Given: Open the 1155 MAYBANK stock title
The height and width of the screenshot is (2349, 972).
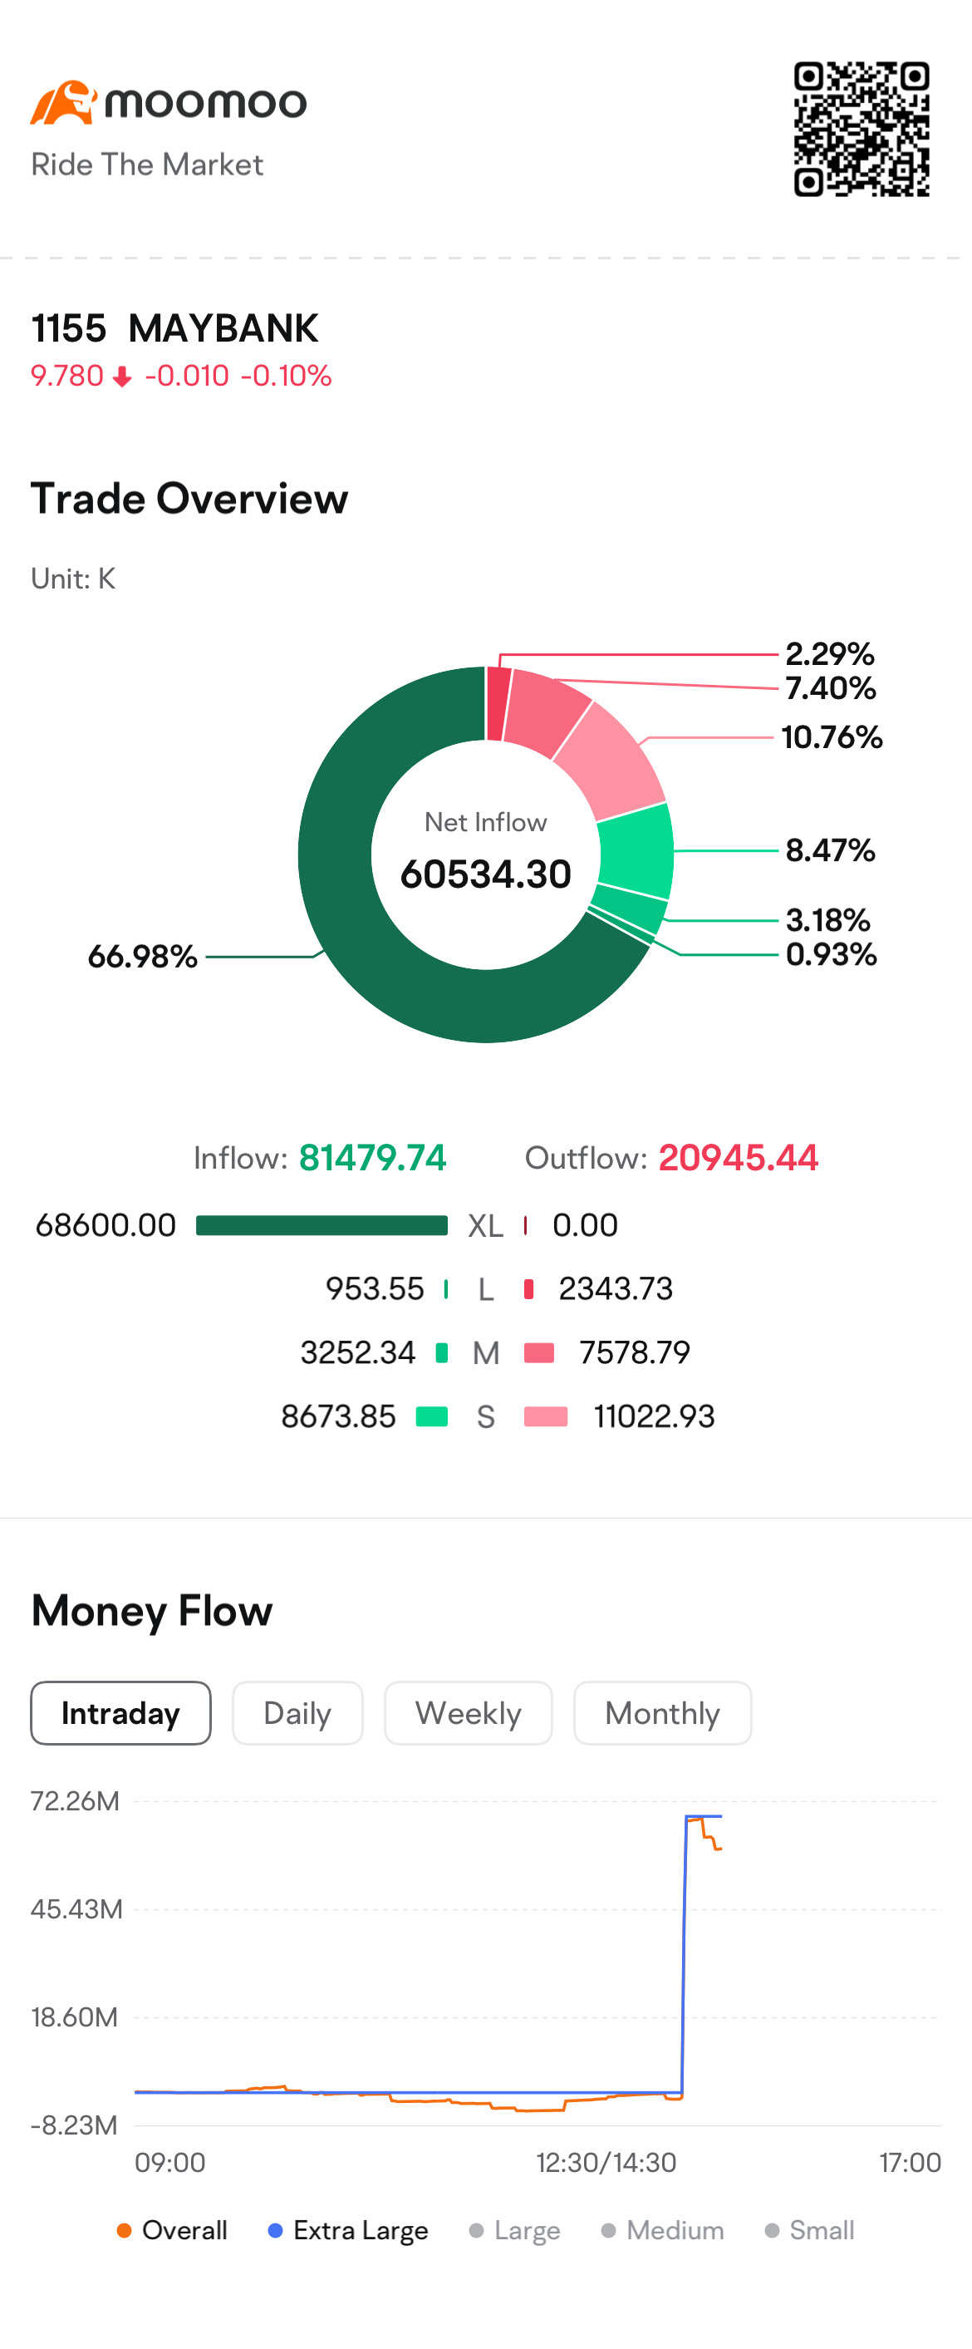Looking at the screenshot, I should 174,328.
